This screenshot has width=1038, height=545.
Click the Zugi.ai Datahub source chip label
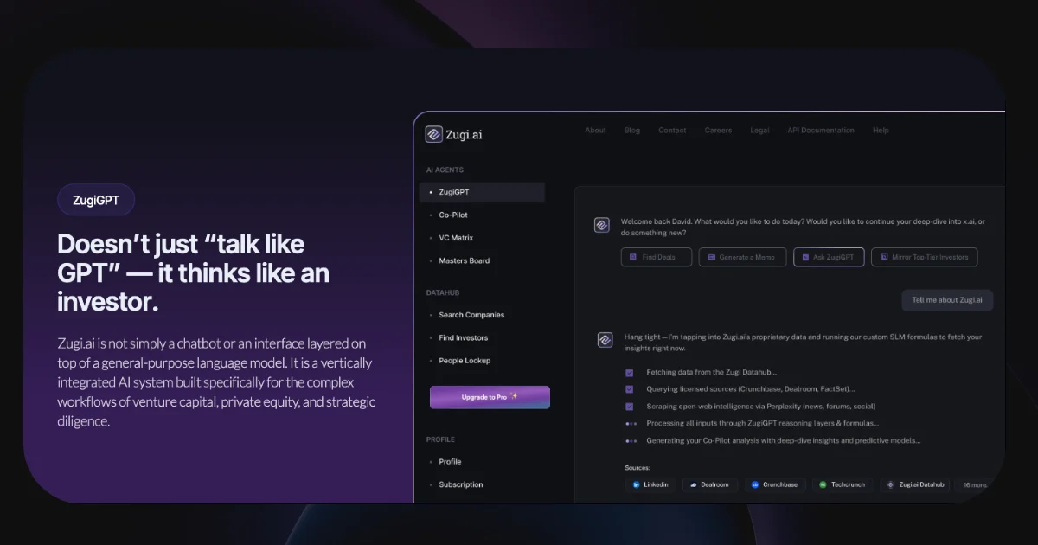coord(922,485)
